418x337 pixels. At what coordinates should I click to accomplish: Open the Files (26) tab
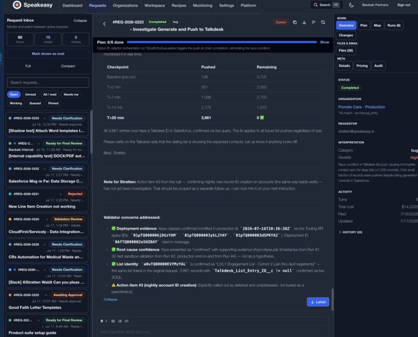tap(346, 51)
